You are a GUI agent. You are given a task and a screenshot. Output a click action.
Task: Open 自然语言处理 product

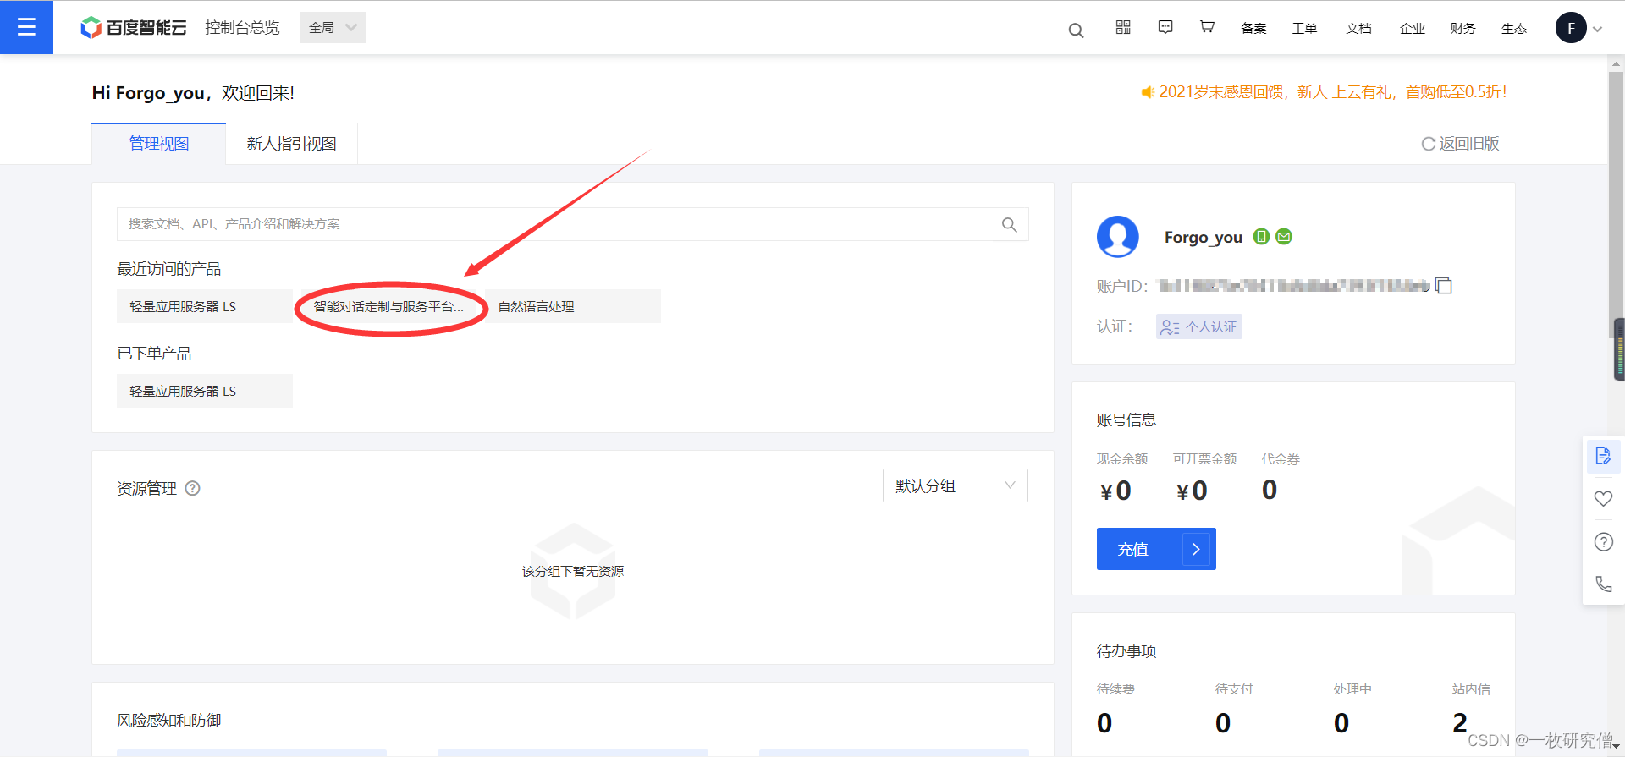click(573, 306)
